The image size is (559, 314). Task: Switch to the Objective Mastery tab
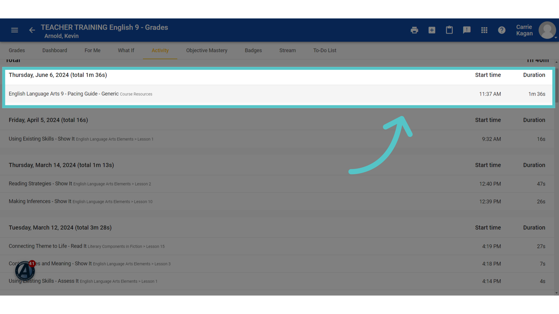[207, 50]
